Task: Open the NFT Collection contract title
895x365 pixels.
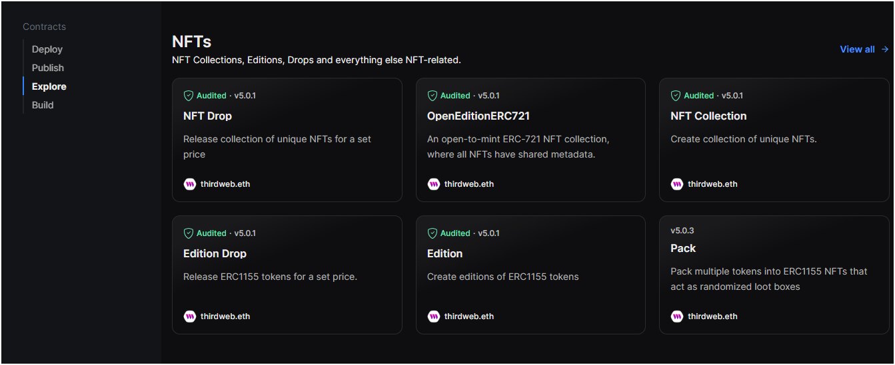Action: [708, 116]
